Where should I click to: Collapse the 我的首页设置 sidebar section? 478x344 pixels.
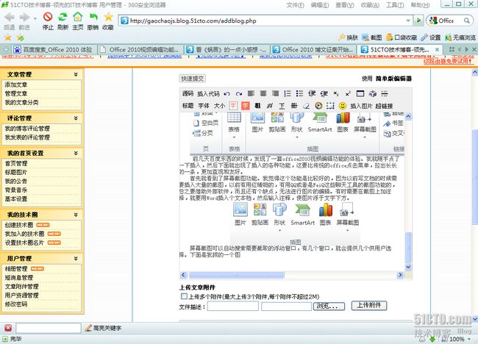pyautogui.click(x=76, y=153)
